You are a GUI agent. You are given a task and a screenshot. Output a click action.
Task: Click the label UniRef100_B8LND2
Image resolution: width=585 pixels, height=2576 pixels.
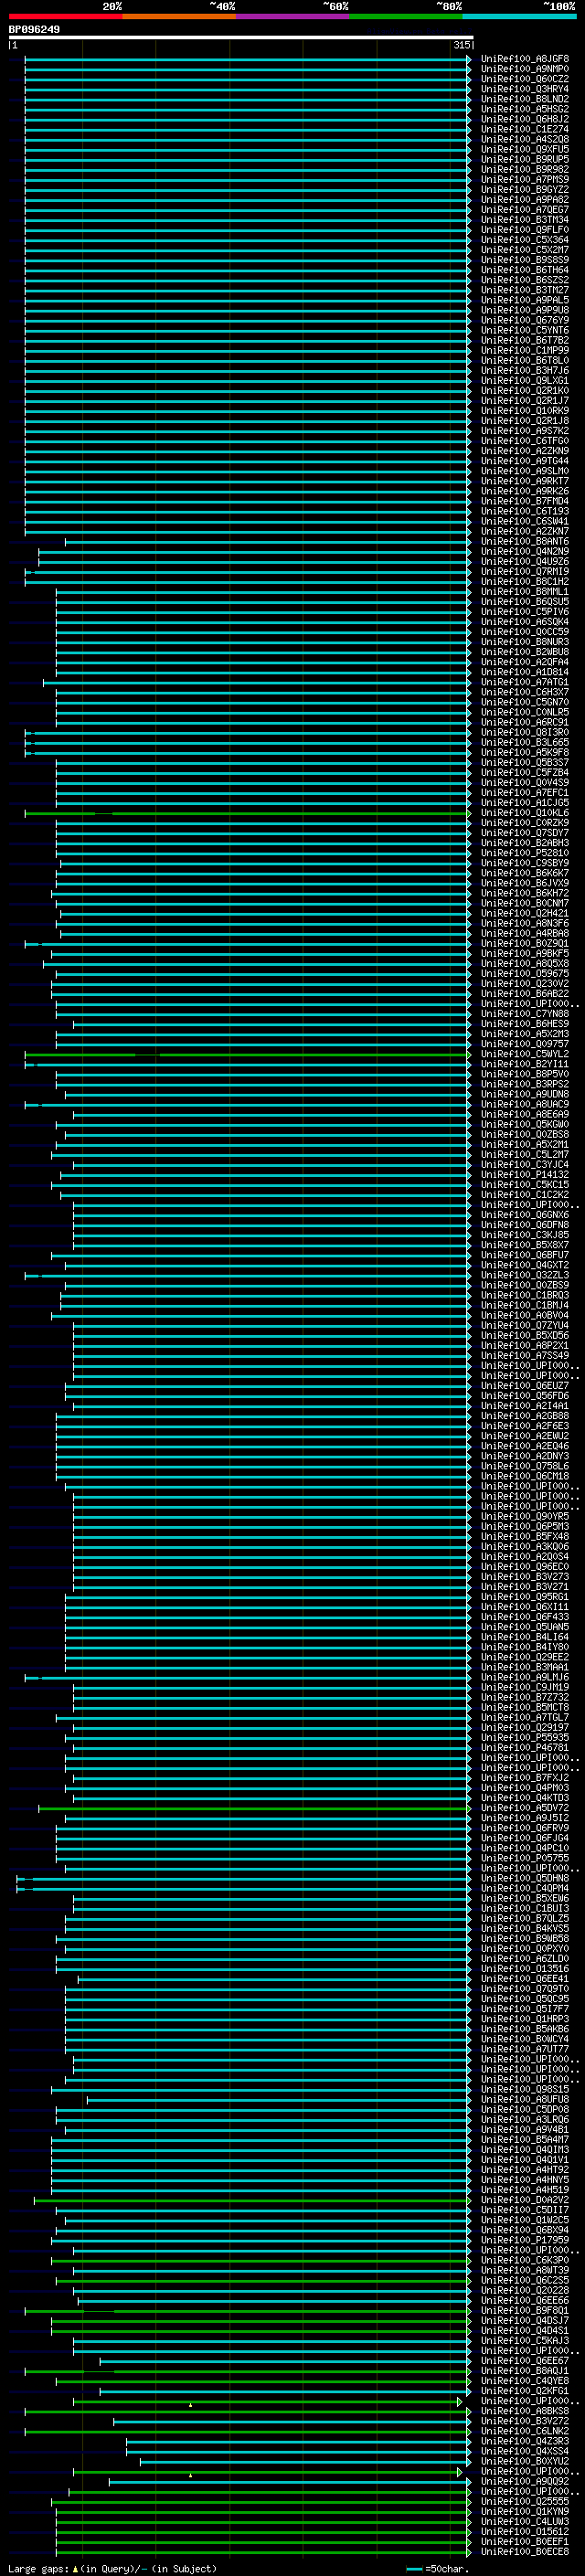coord(524,99)
